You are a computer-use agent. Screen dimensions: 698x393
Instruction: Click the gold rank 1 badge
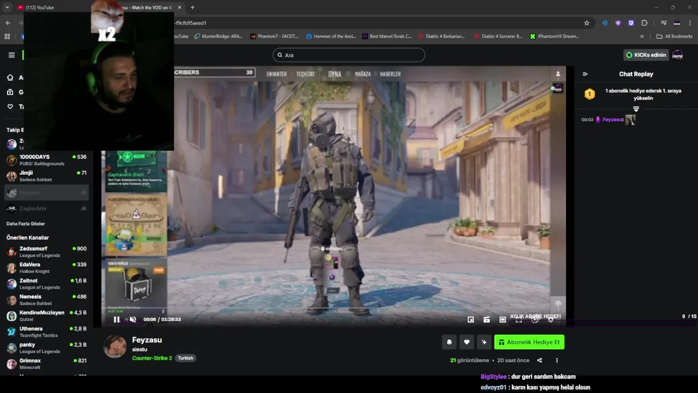(x=589, y=94)
